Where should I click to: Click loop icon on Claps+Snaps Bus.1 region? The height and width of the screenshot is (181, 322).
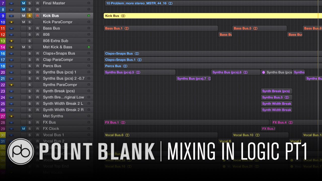pyautogui.click(x=139, y=60)
